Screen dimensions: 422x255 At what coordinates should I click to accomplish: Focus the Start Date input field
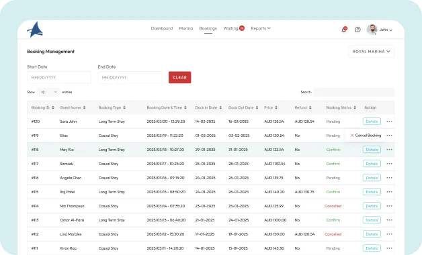(x=59, y=77)
